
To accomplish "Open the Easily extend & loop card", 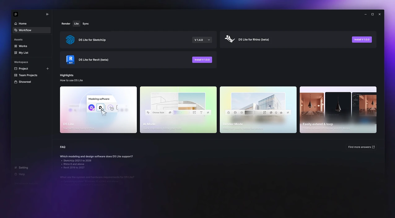I will point(338,110).
